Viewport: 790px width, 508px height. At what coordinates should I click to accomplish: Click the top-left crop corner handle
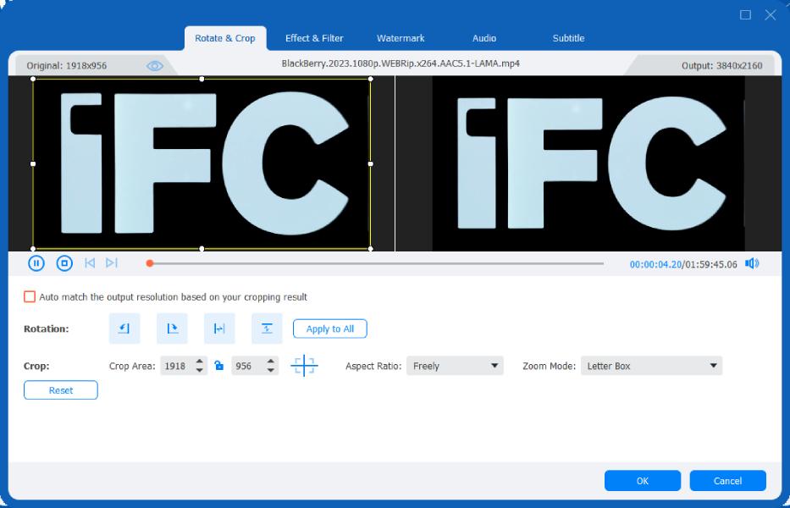33,79
